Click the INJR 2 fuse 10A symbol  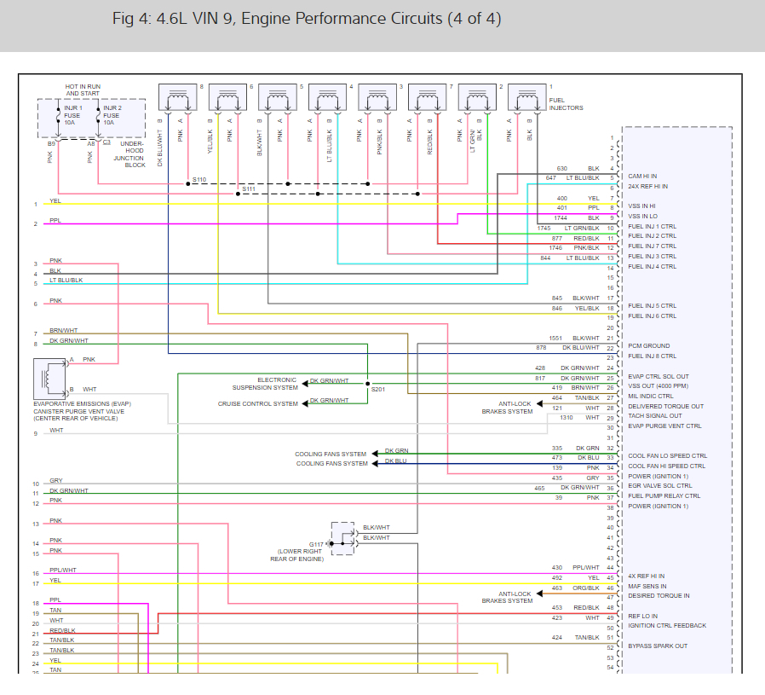point(98,115)
